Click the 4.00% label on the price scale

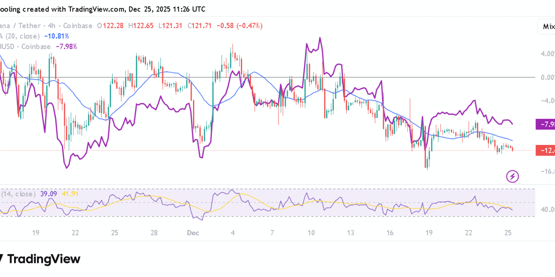[x=547, y=54]
